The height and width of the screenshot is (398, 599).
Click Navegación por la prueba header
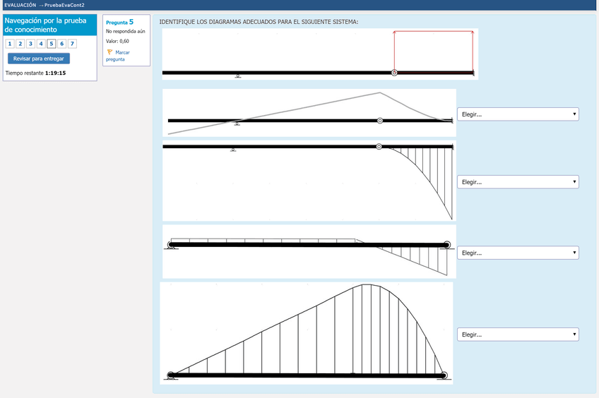(x=50, y=25)
